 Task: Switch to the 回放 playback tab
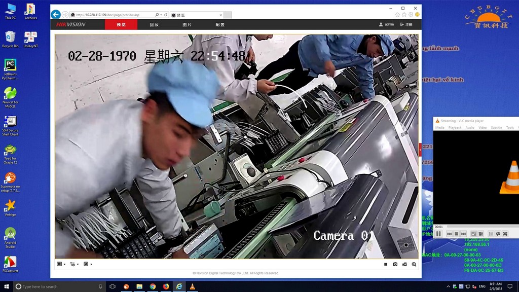[154, 24]
